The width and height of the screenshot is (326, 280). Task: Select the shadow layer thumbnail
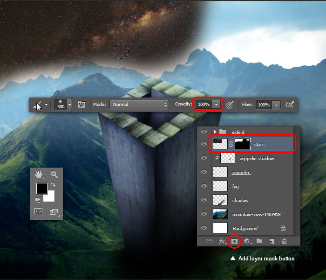pyautogui.click(x=220, y=200)
